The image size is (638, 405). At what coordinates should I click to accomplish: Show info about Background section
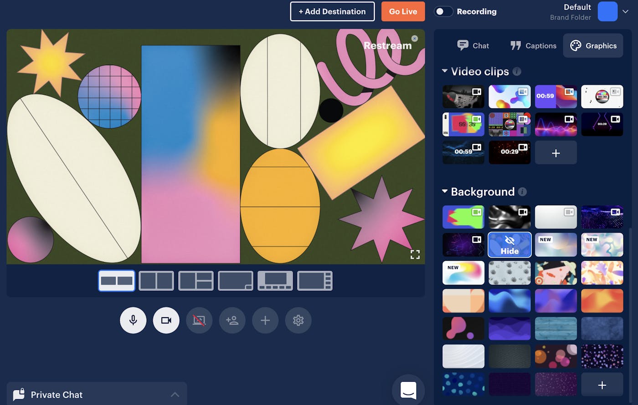[x=522, y=192]
